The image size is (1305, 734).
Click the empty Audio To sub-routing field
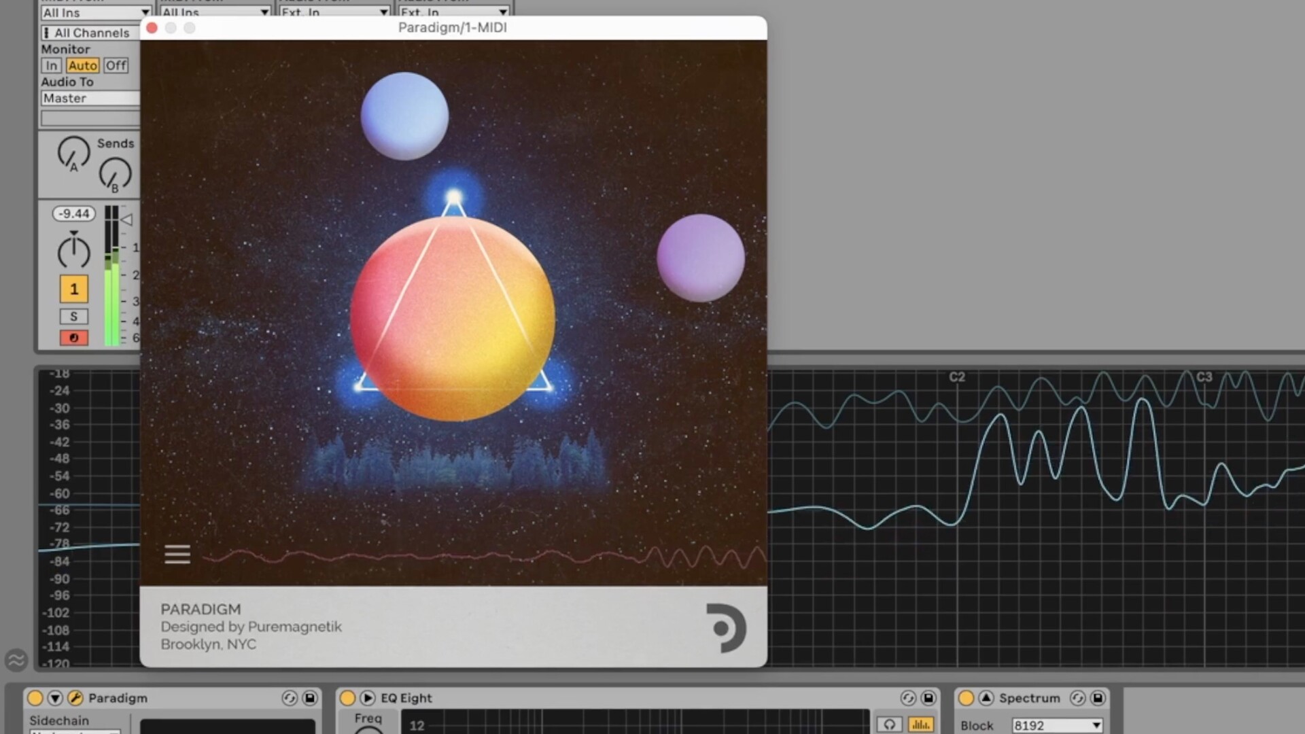(x=90, y=118)
